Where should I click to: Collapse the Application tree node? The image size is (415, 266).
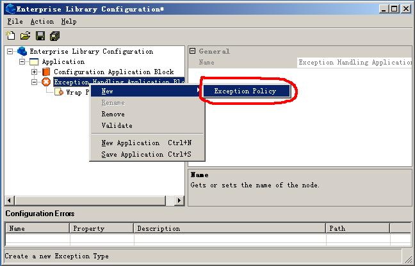pos(22,61)
